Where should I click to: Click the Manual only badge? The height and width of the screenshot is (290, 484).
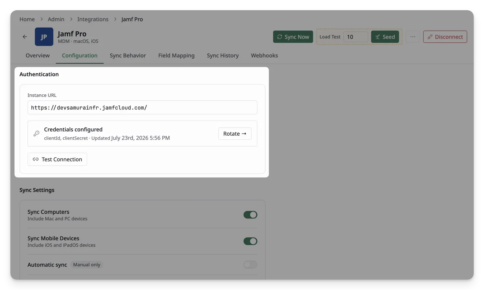(x=87, y=265)
